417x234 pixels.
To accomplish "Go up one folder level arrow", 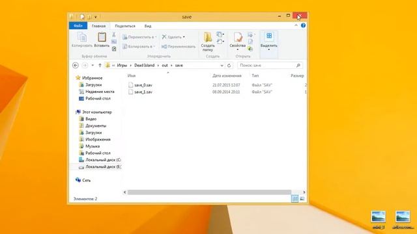I will coord(100,65).
